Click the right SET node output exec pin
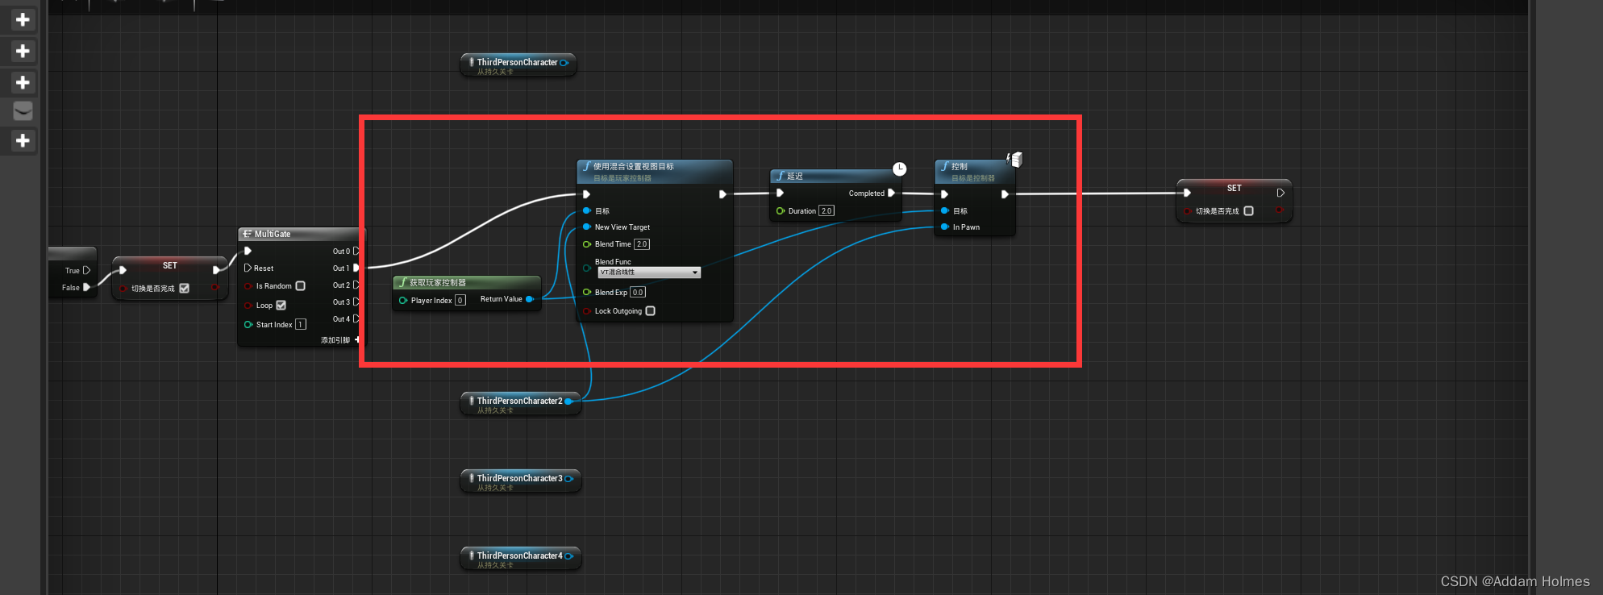Image resolution: width=1603 pixels, height=595 pixels. pyautogui.click(x=1280, y=193)
